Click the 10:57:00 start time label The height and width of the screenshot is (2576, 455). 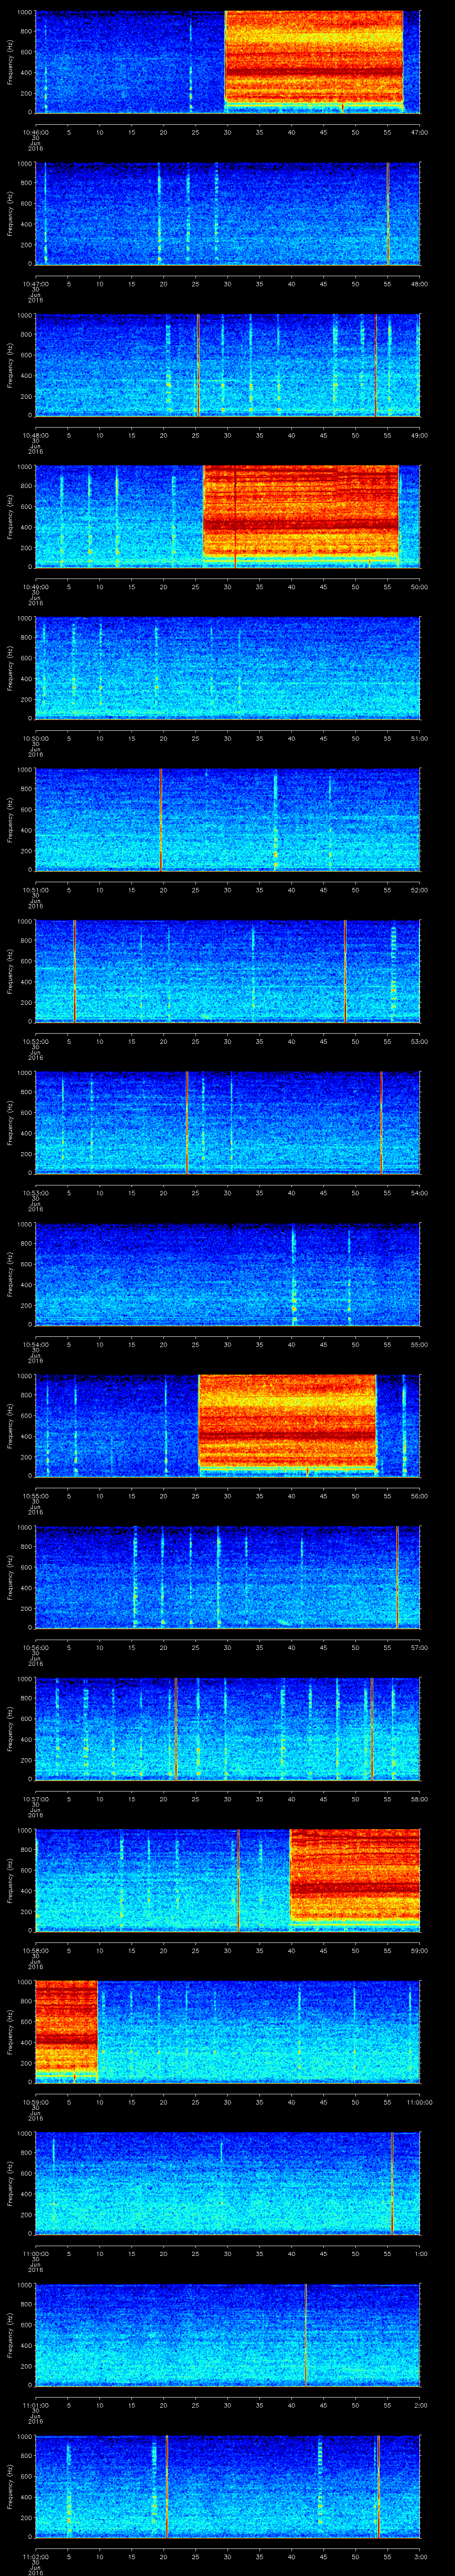pyautogui.click(x=36, y=1799)
